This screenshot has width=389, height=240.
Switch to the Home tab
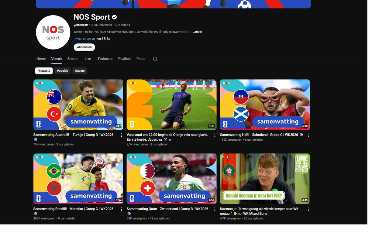[x=41, y=59]
